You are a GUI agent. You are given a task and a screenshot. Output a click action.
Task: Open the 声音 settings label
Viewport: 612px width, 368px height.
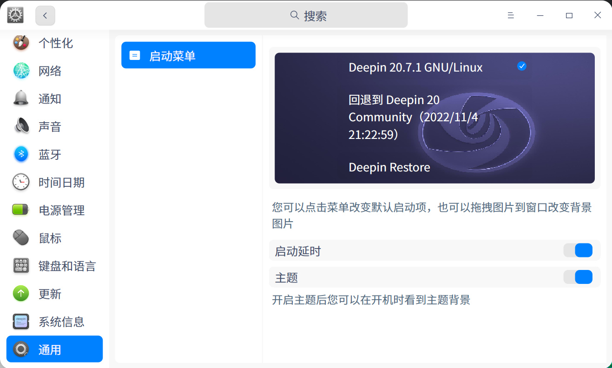point(50,127)
